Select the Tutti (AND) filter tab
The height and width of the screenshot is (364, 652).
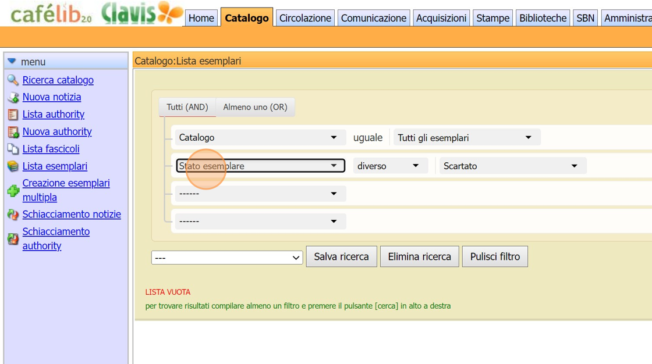187,107
